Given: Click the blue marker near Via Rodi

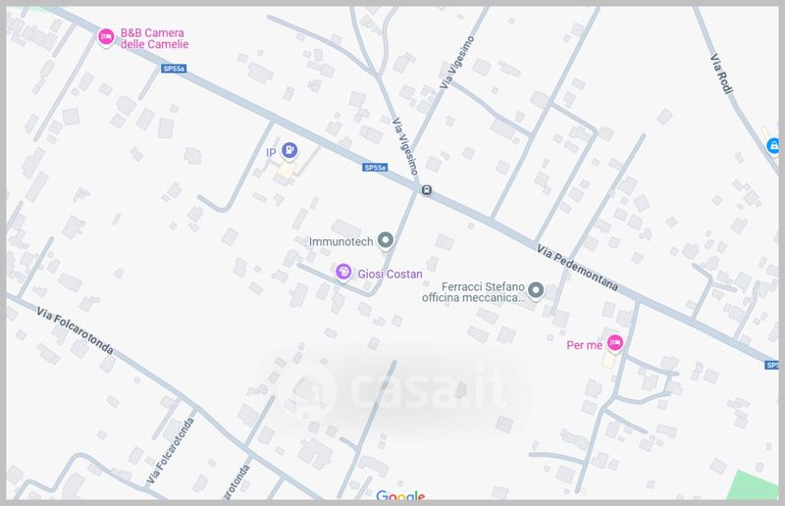Looking at the screenshot, I should (x=773, y=146).
